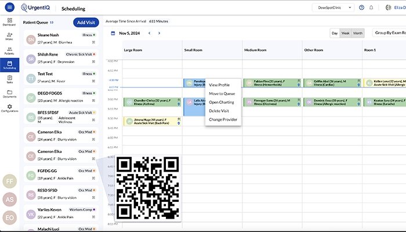The width and height of the screenshot is (406, 232).
Task: Select Move to Queue menu option
Action: coord(222,93)
